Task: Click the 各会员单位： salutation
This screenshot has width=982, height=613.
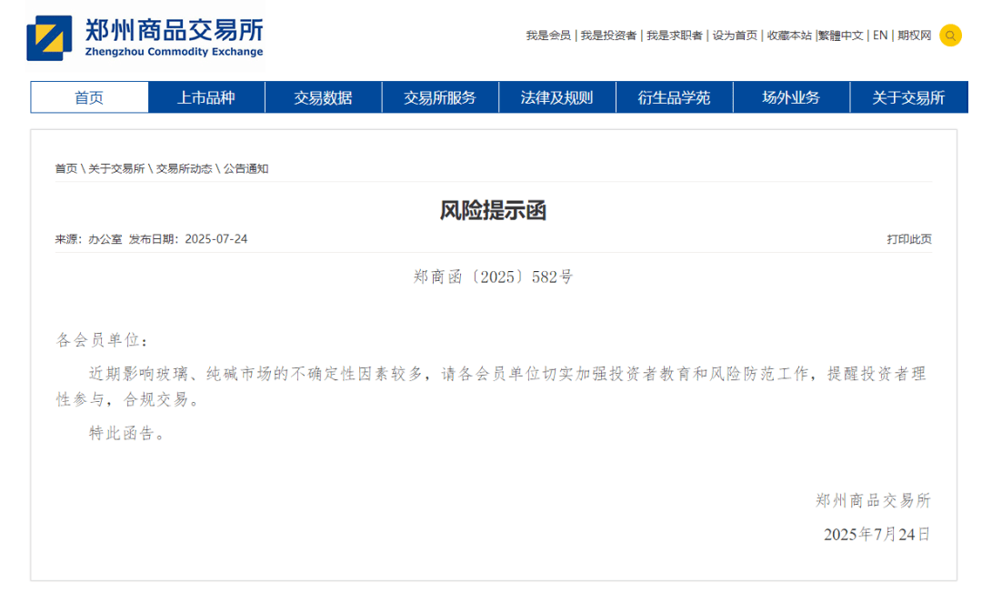Action: point(102,340)
